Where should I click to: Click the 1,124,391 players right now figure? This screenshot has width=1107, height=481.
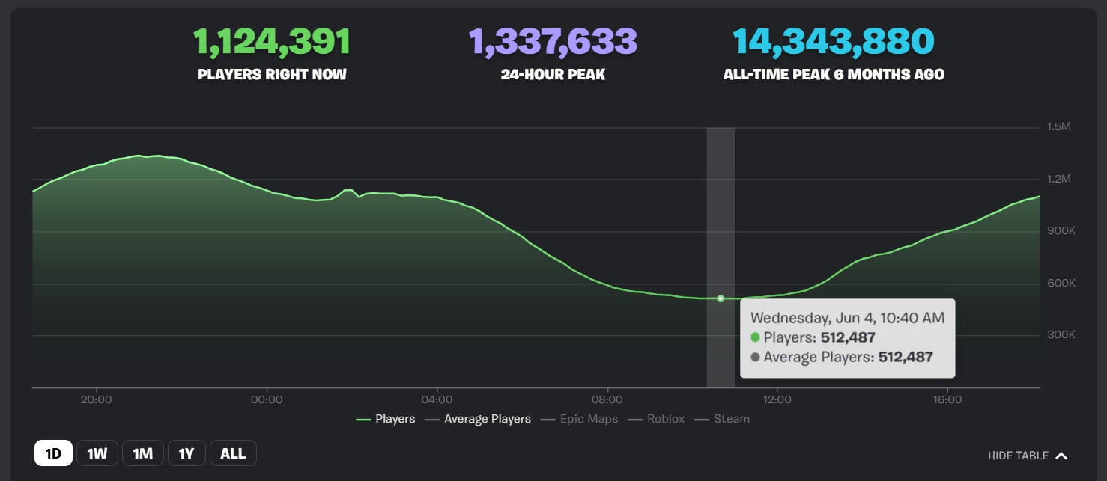(272, 42)
